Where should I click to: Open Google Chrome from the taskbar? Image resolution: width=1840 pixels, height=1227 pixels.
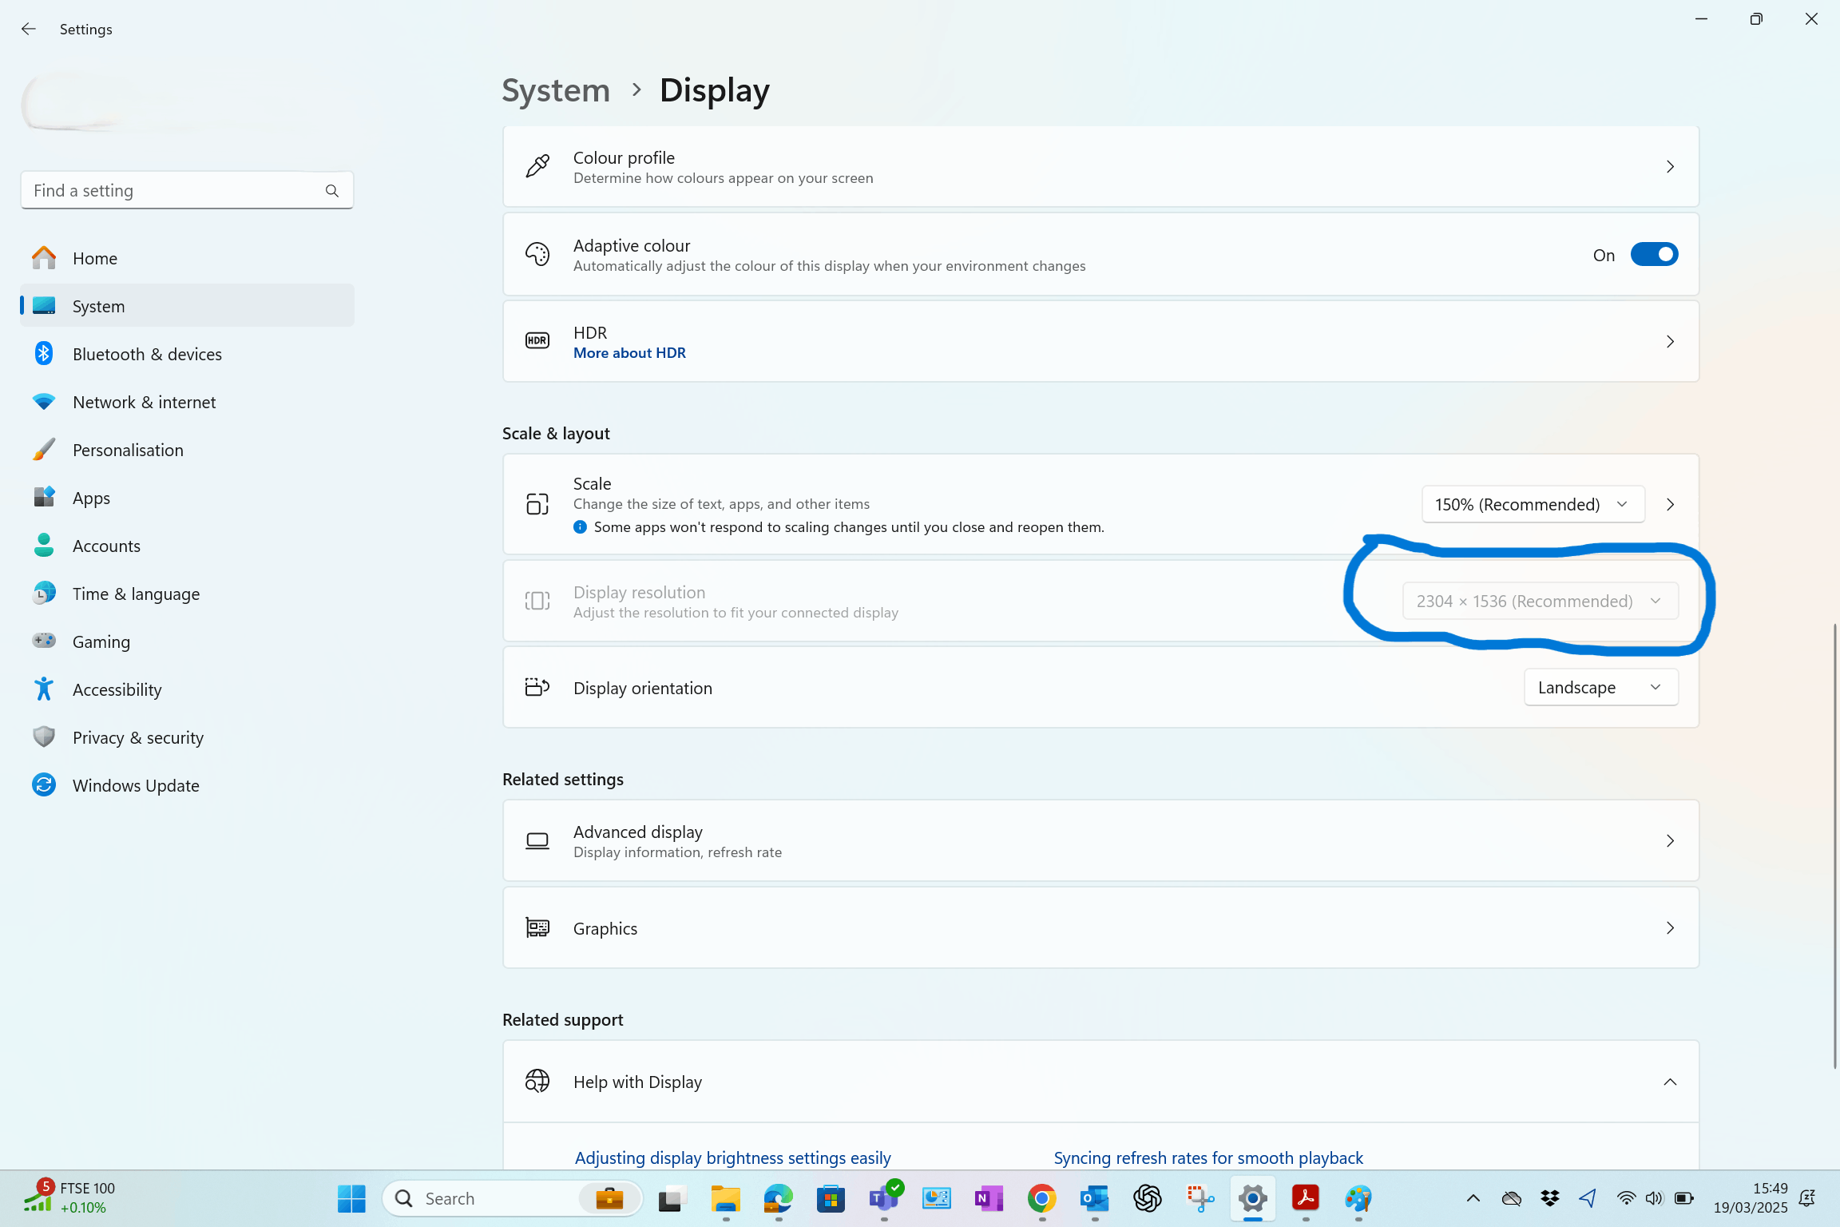(x=1041, y=1198)
